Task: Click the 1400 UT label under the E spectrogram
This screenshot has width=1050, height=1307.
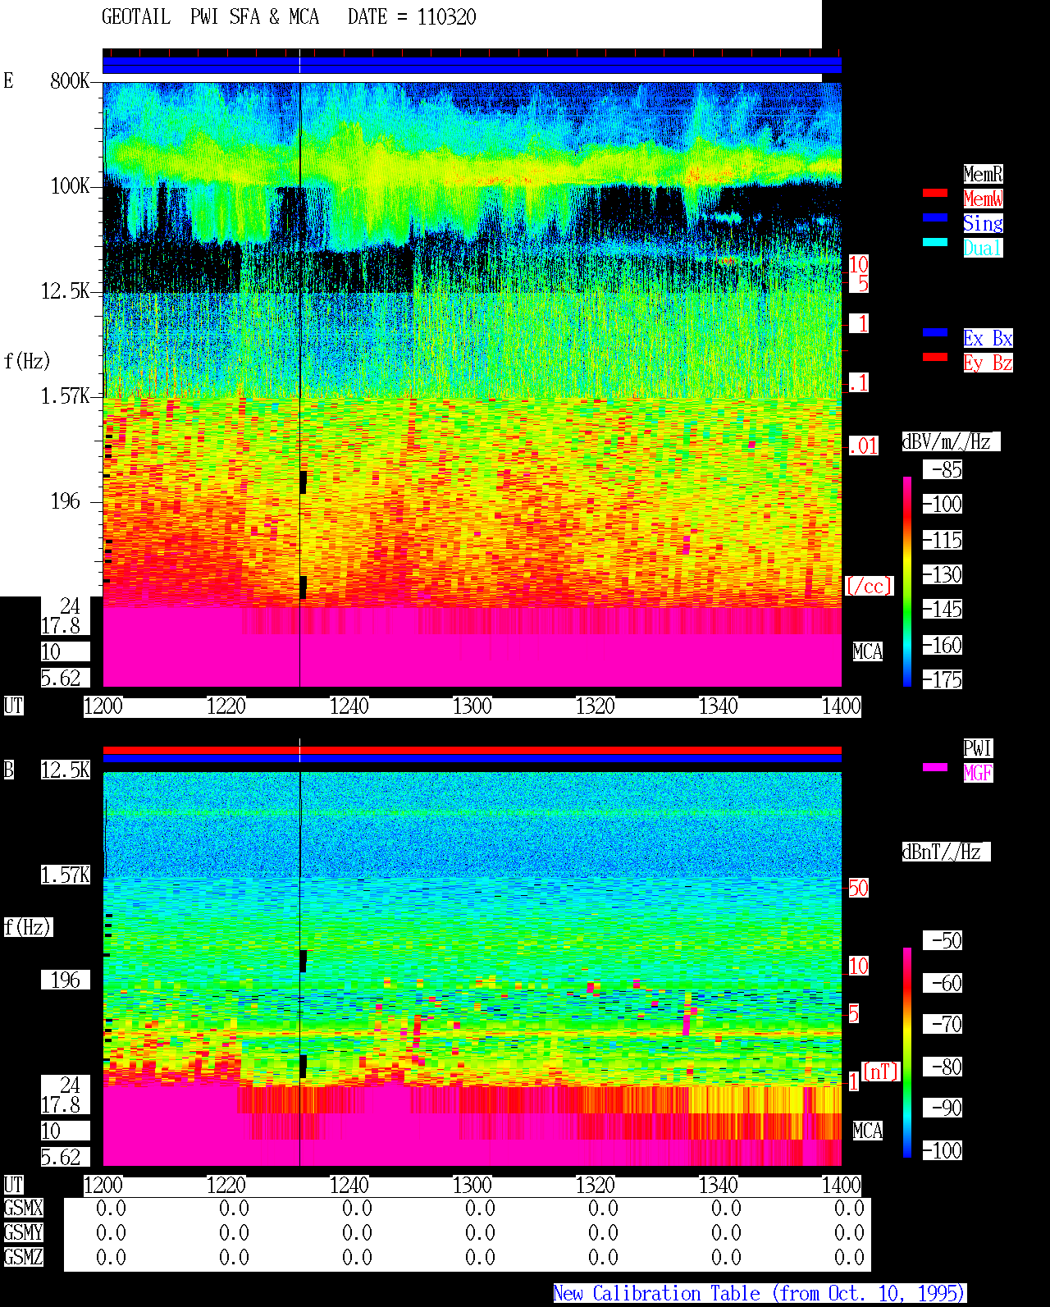Action: click(842, 706)
